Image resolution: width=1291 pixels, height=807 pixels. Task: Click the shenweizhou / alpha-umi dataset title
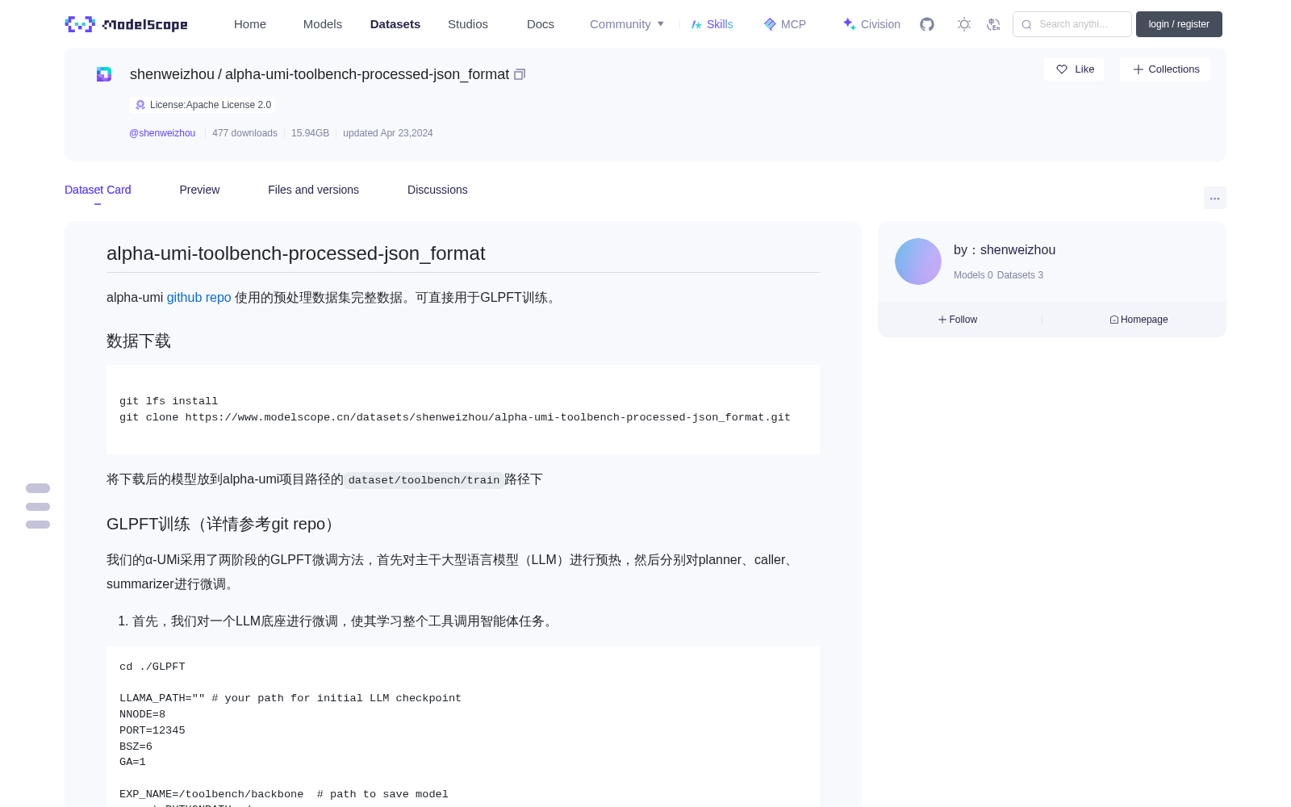[x=320, y=74]
